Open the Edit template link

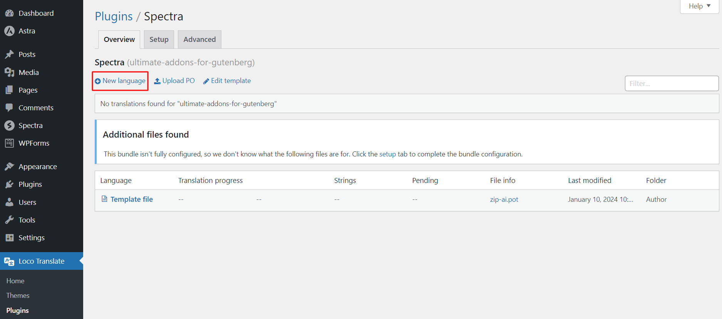tap(227, 81)
